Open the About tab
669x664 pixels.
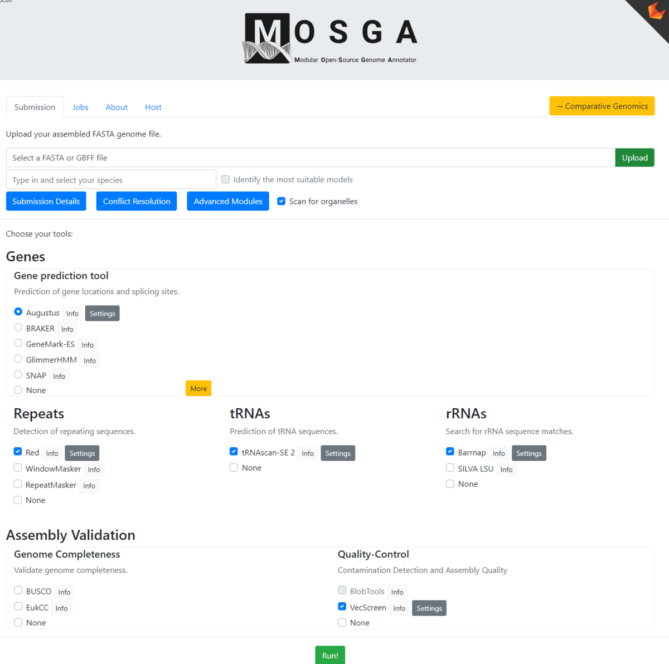coord(117,107)
